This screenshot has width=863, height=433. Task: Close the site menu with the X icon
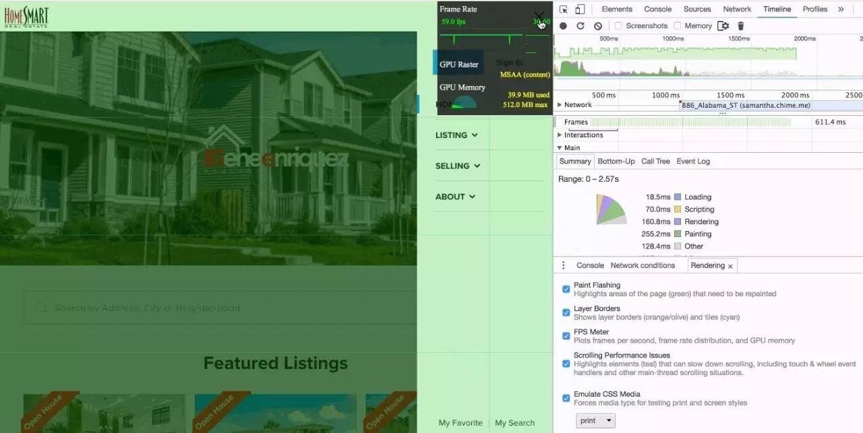tap(539, 16)
